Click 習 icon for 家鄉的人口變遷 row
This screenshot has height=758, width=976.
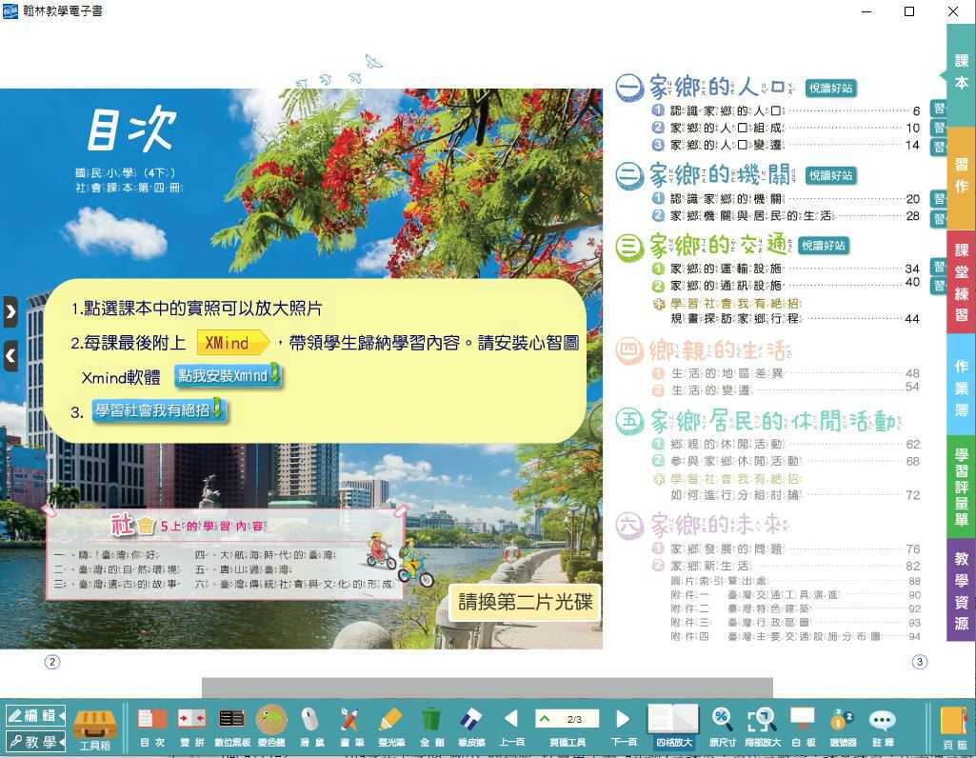point(939,147)
